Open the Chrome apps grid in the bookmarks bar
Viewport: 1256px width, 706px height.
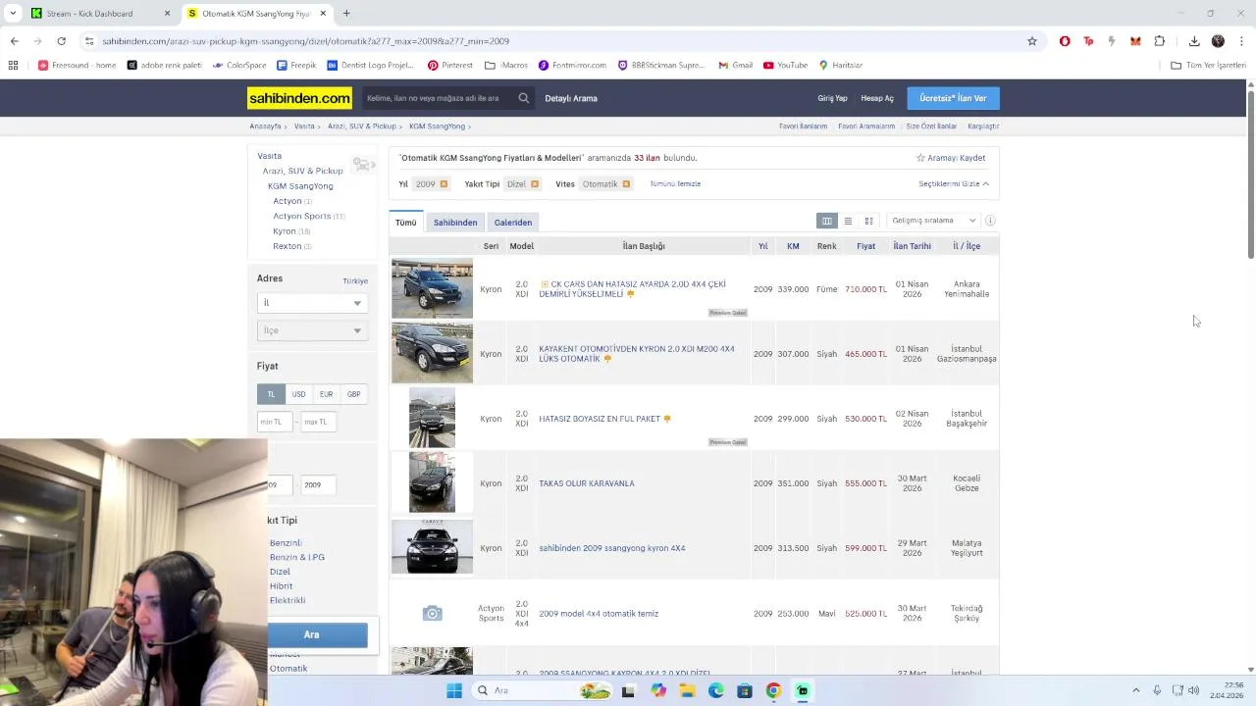(x=13, y=66)
